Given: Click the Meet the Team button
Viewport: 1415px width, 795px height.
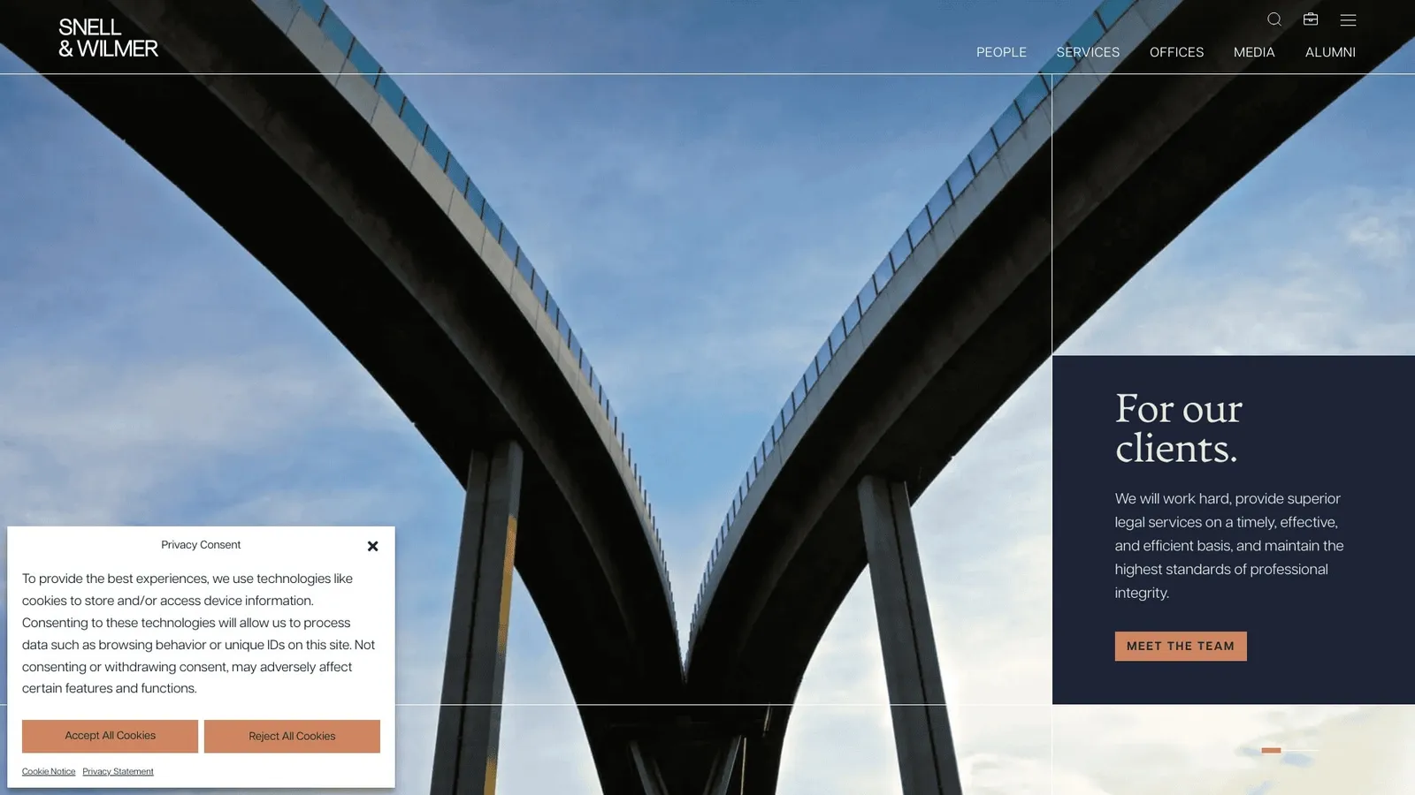Looking at the screenshot, I should point(1181,646).
